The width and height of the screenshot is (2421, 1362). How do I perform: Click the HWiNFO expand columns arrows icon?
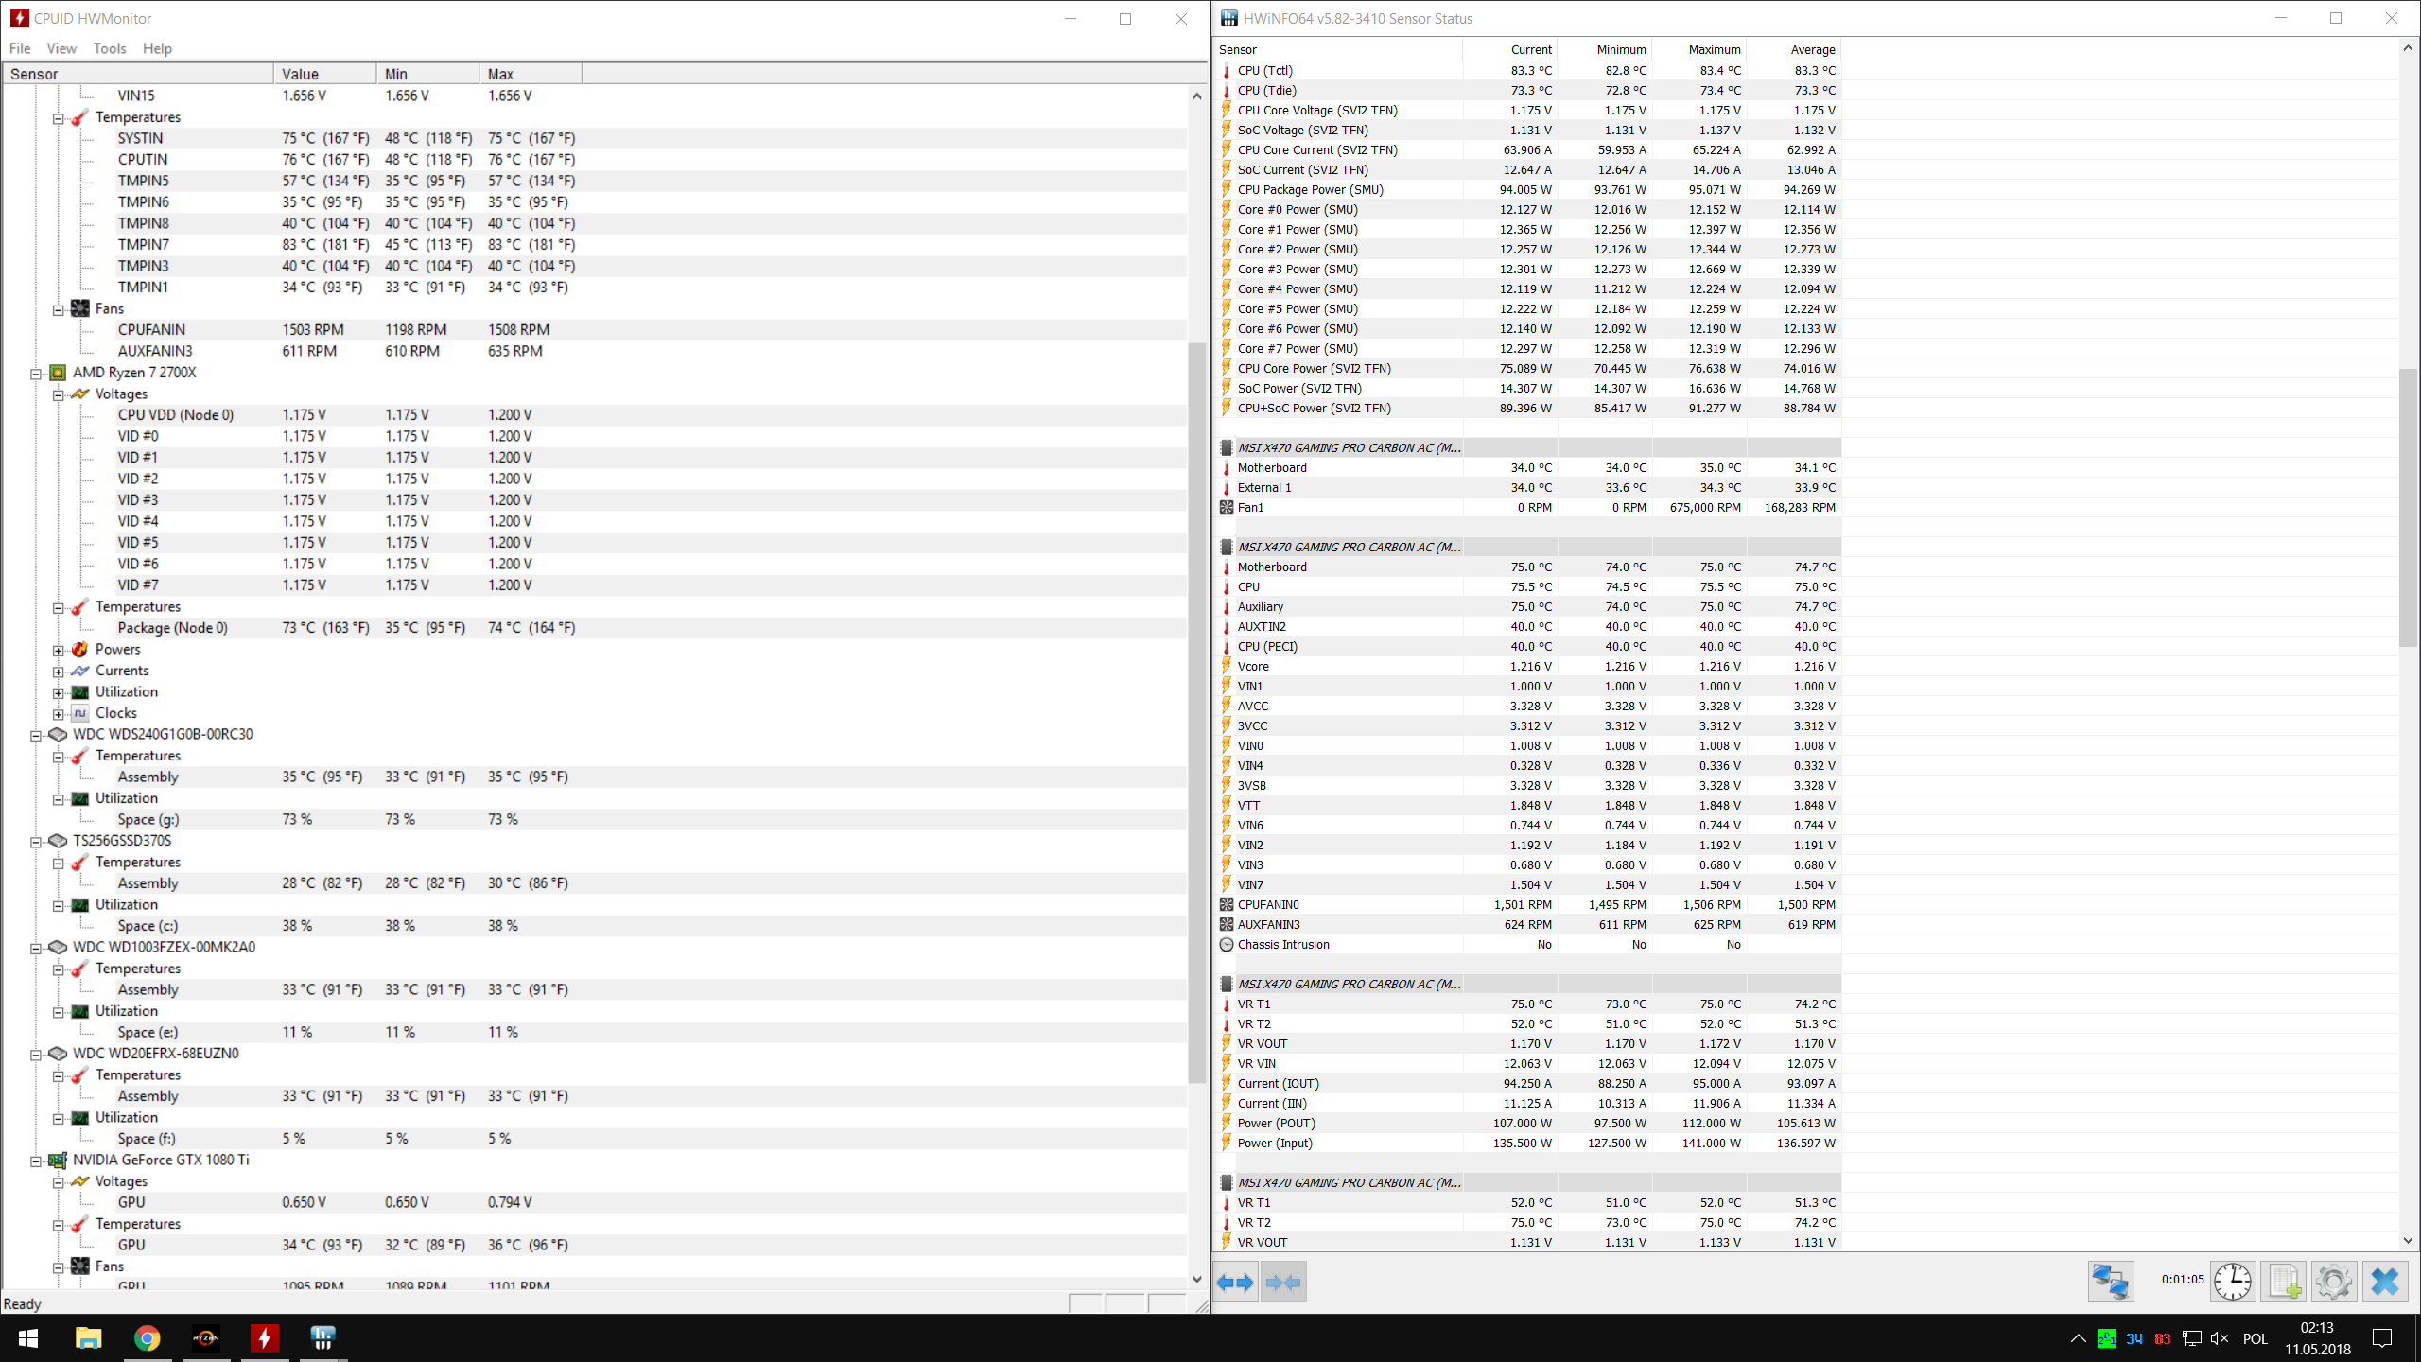(1235, 1283)
